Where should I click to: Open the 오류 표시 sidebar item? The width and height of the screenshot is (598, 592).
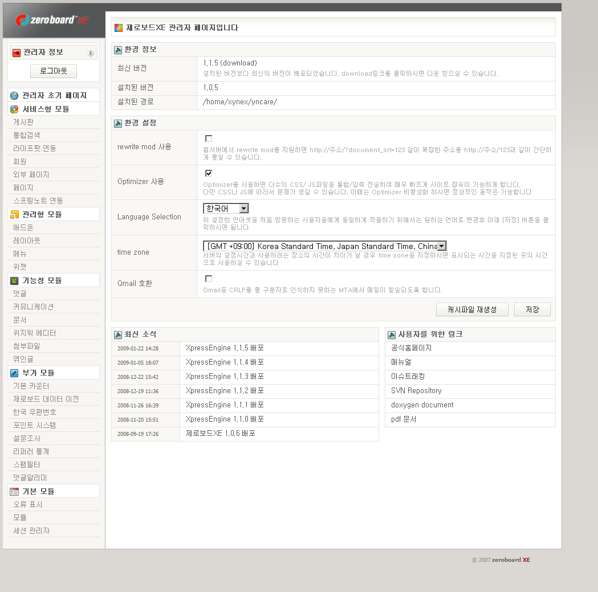[x=28, y=505]
